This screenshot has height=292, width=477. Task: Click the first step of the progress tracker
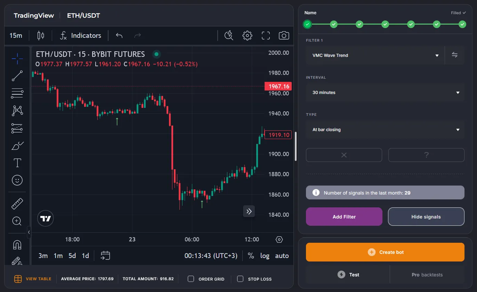pyautogui.click(x=307, y=24)
